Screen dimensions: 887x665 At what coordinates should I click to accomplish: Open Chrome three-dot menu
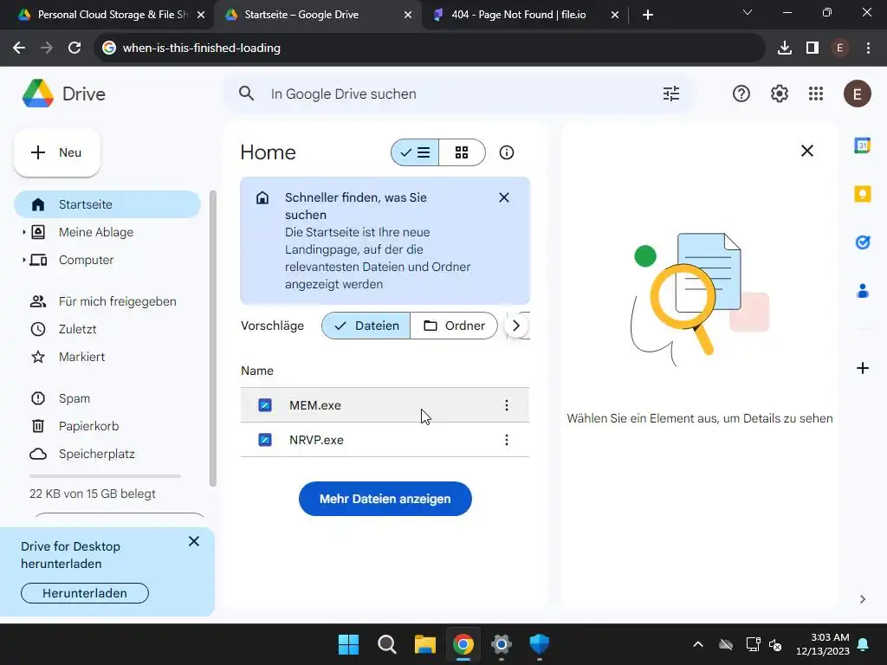[x=868, y=48]
